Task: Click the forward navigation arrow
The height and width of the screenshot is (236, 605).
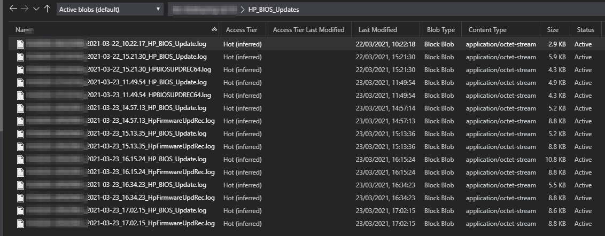Action: 25,9
